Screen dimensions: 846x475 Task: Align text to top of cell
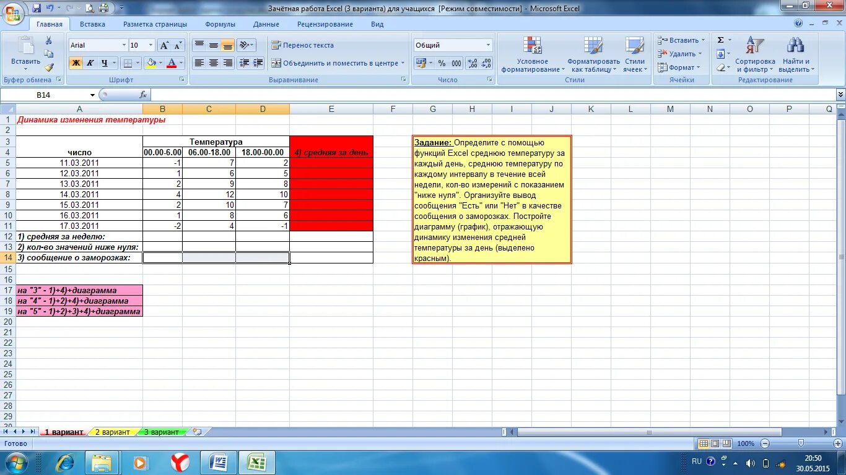pyautogui.click(x=199, y=45)
